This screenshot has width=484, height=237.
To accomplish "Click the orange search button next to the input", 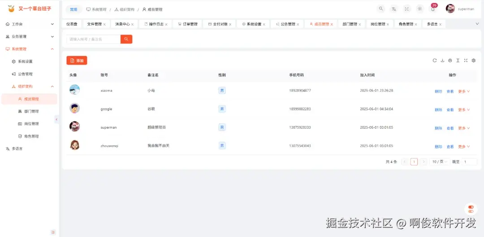I will pyautogui.click(x=126, y=39).
